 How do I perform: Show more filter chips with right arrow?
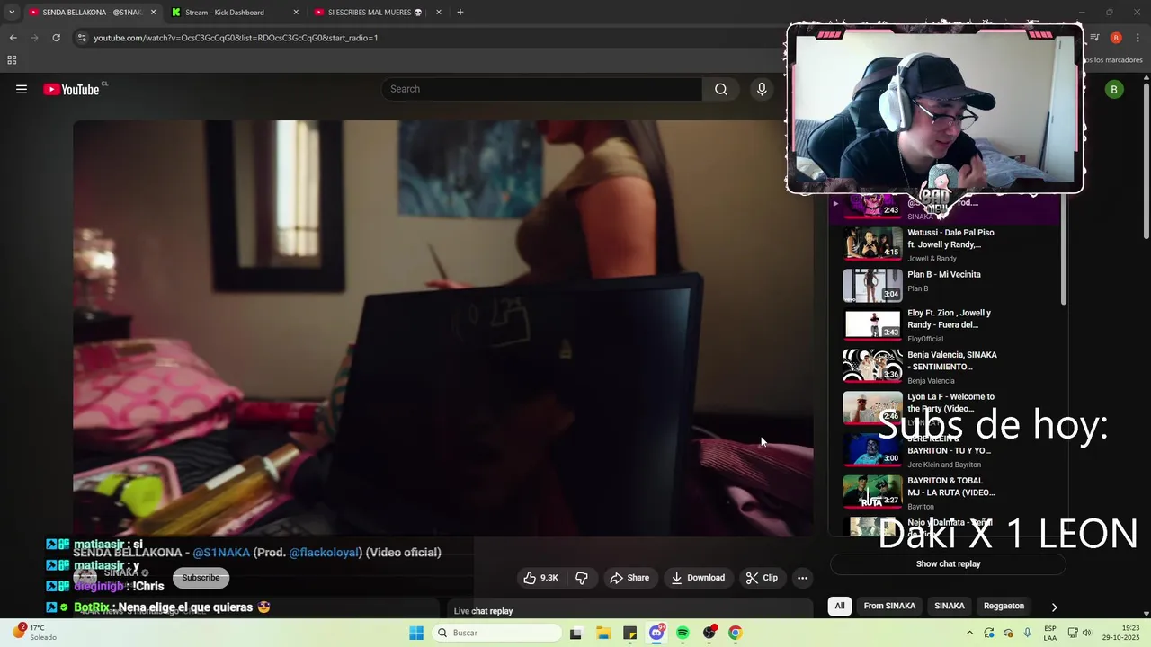pyautogui.click(x=1054, y=607)
